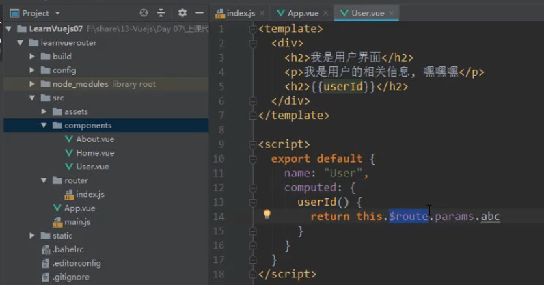Click the userId interpolation in line 5
This screenshot has width=544, height=285.
pyautogui.click(x=343, y=86)
